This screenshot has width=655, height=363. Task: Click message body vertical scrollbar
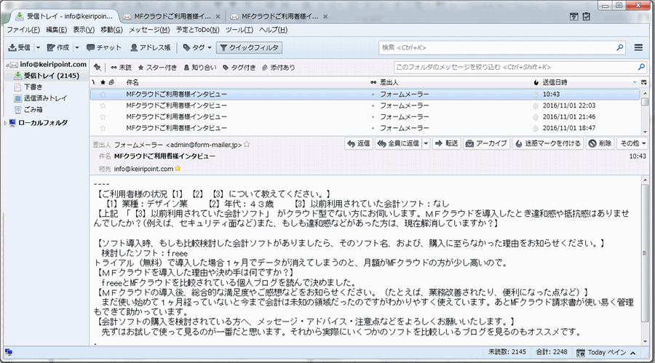[x=645, y=260]
